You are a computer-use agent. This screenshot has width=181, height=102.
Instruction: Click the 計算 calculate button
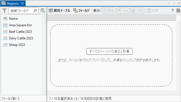point(153,11)
